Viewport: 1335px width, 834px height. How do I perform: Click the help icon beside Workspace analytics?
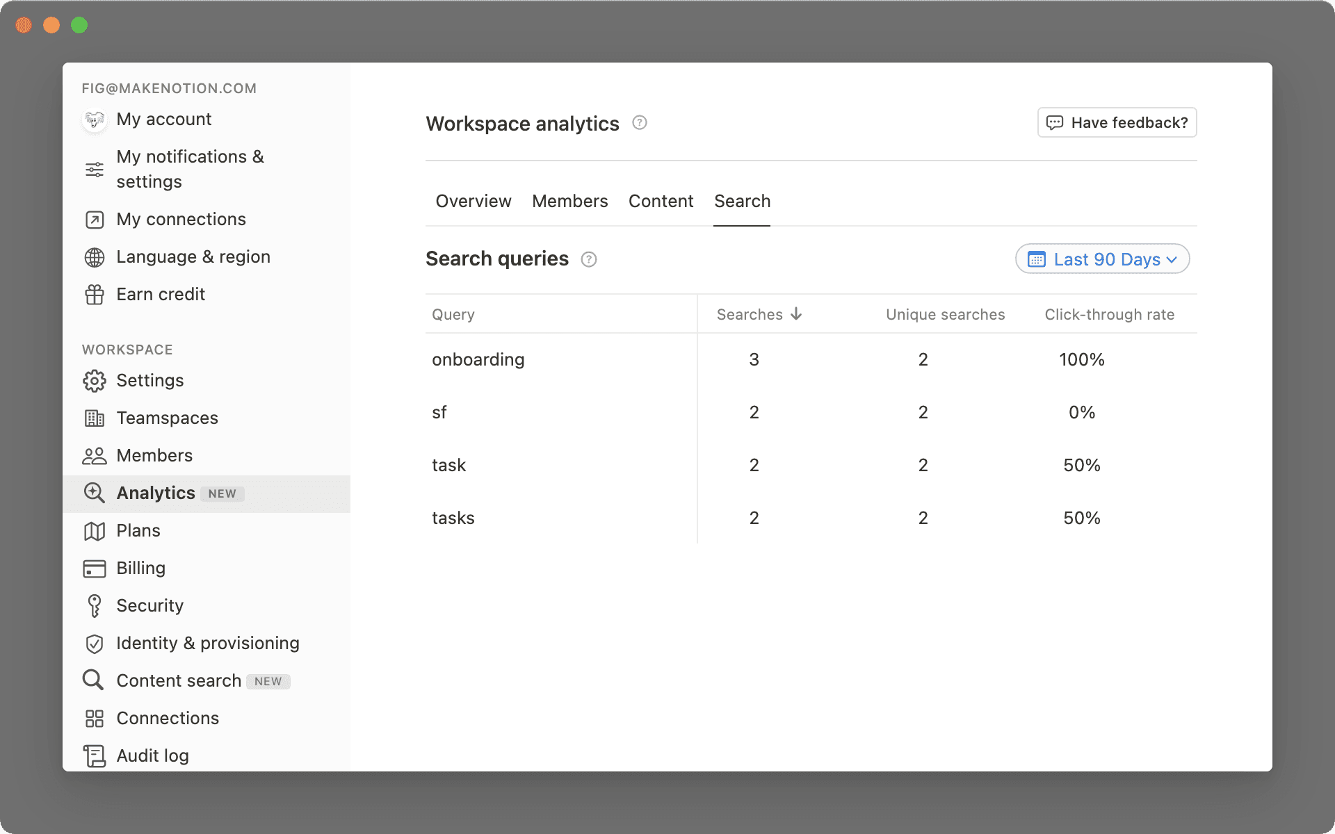point(639,122)
